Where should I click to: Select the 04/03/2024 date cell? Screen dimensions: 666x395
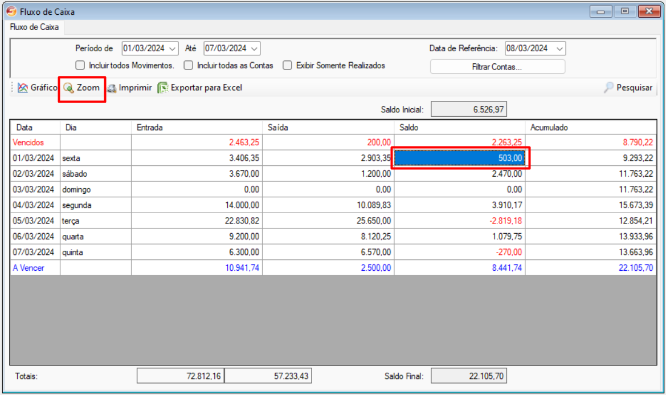click(35, 205)
